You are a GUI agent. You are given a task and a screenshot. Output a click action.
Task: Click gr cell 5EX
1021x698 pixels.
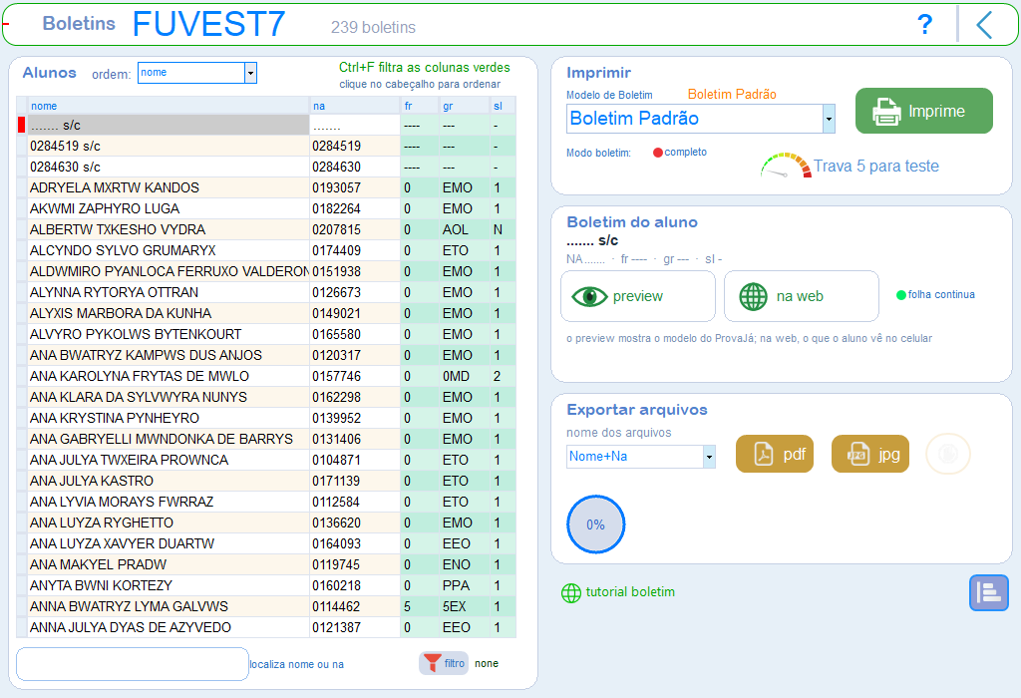[x=465, y=606]
